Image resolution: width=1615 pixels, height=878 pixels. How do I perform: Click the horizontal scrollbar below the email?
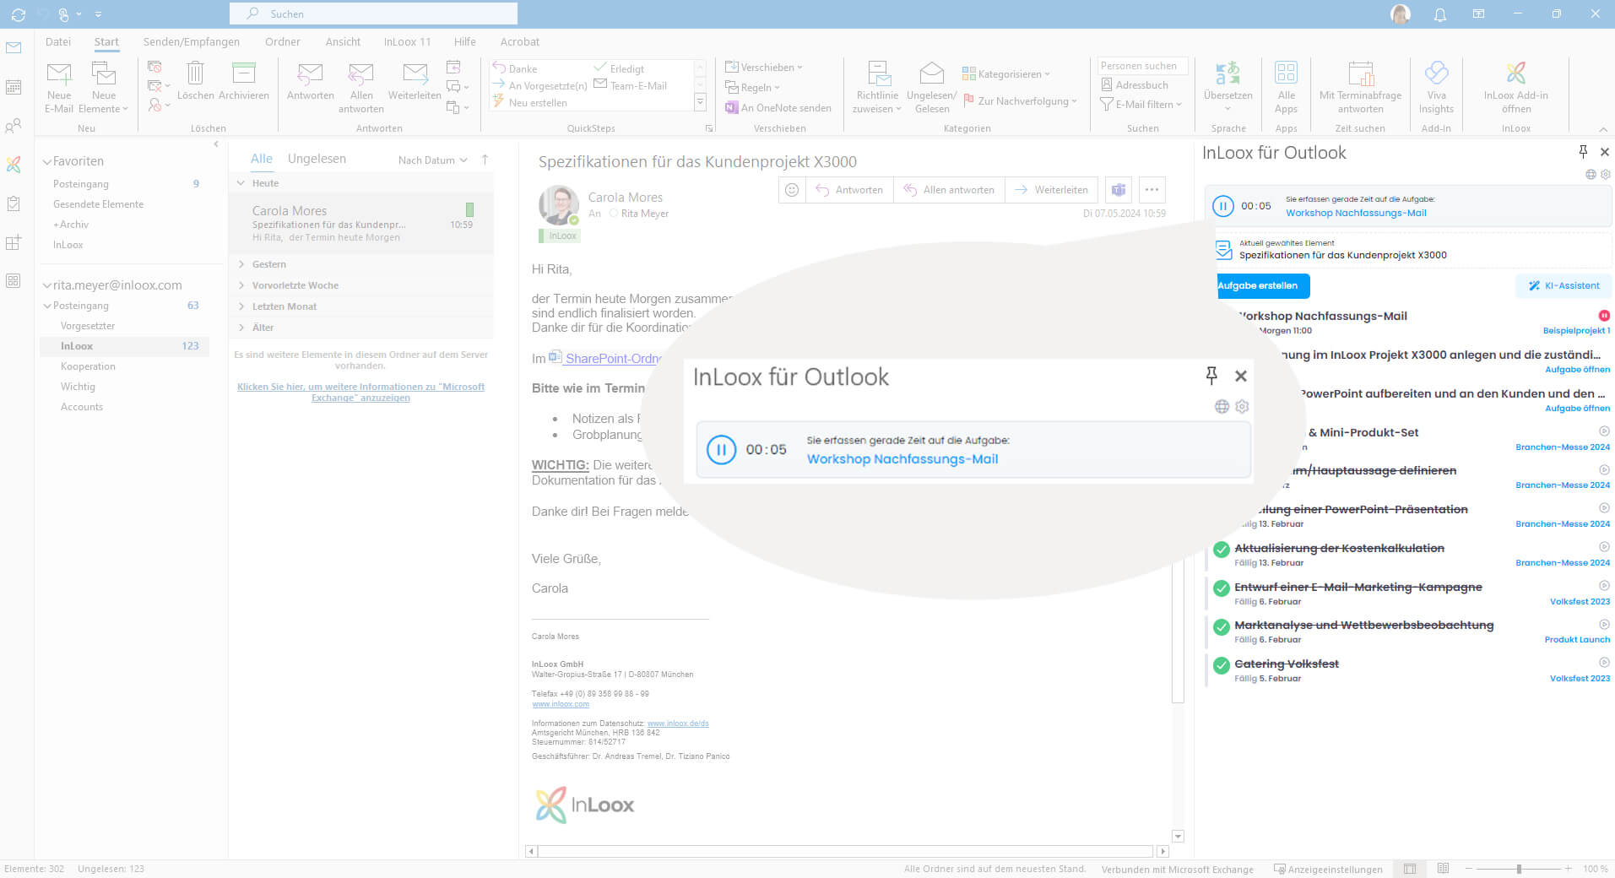(x=846, y=851)
